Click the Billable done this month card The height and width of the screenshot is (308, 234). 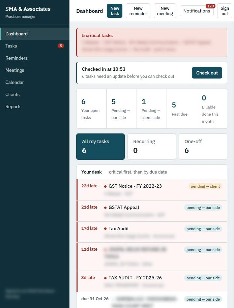(212, 109)
